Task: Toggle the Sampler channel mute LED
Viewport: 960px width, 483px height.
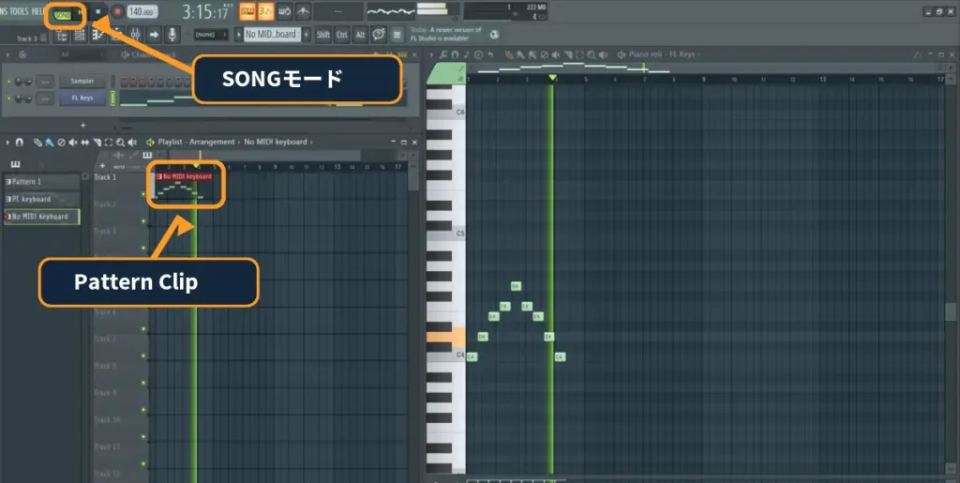Action: click(8, 82)
